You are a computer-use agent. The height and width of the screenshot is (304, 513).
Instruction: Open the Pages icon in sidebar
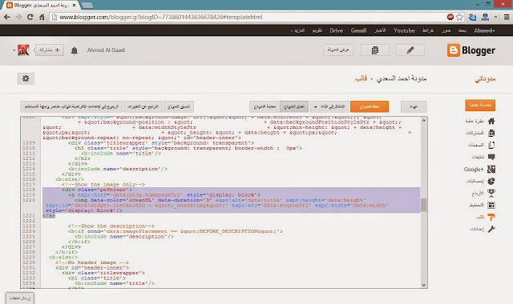pos(491,145)
